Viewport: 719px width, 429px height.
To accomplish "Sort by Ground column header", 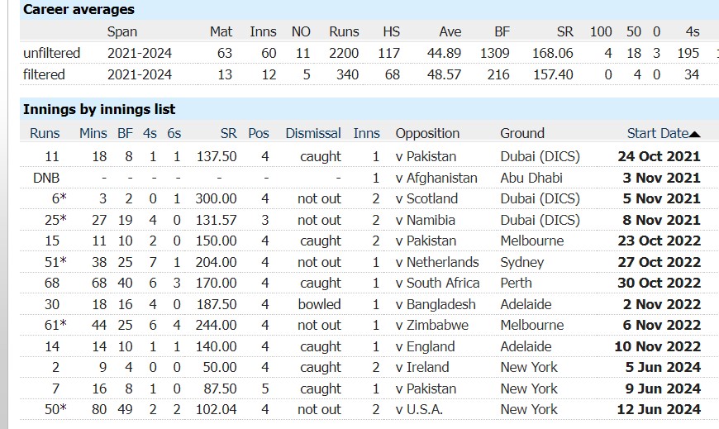I will point(522,134).
